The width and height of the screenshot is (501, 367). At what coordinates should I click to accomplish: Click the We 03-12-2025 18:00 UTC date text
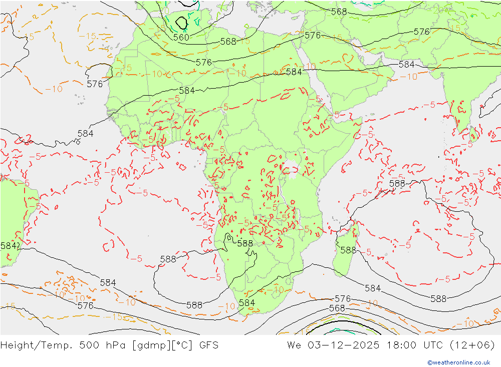[391, 345]
